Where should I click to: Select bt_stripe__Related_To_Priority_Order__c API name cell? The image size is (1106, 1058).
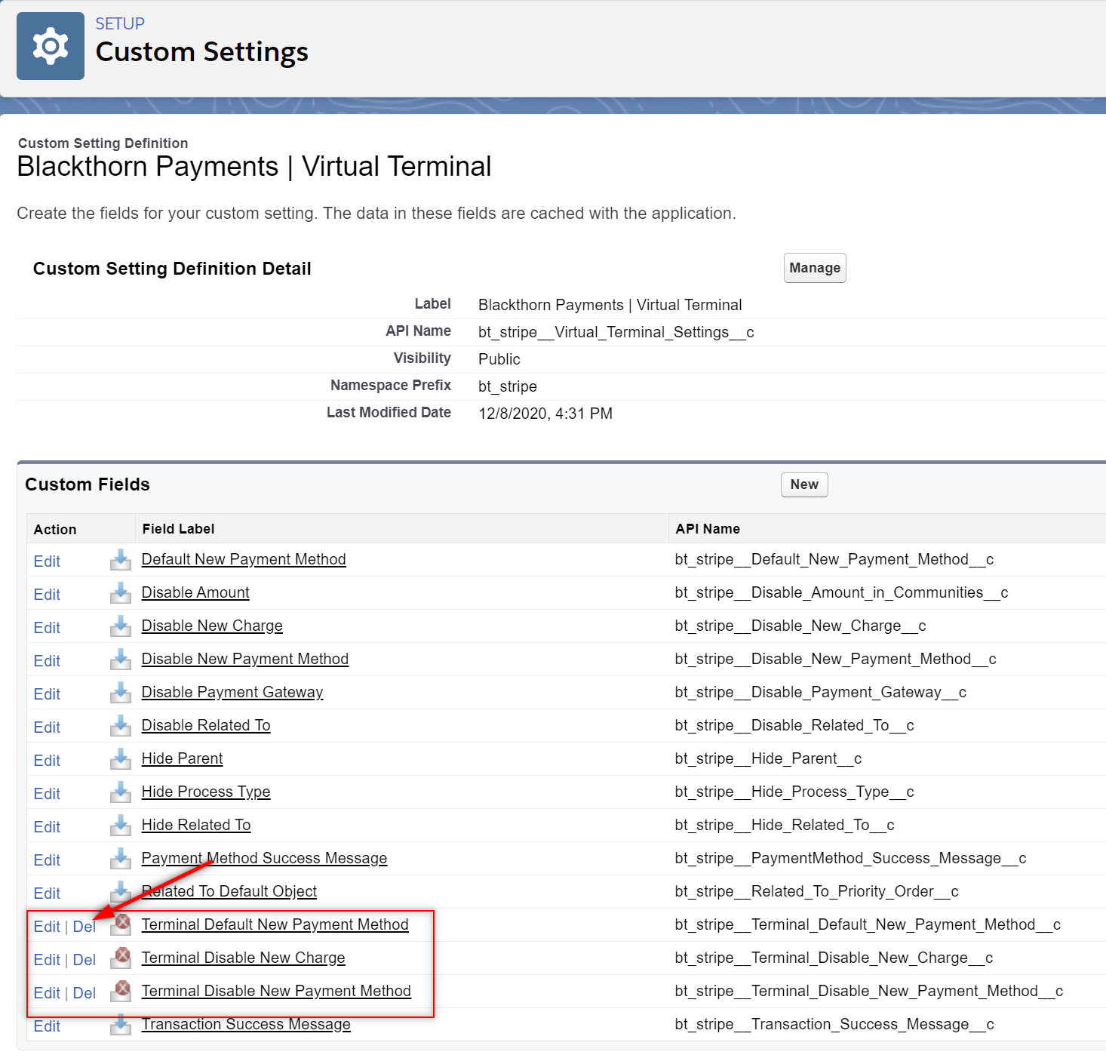[816, 891]
